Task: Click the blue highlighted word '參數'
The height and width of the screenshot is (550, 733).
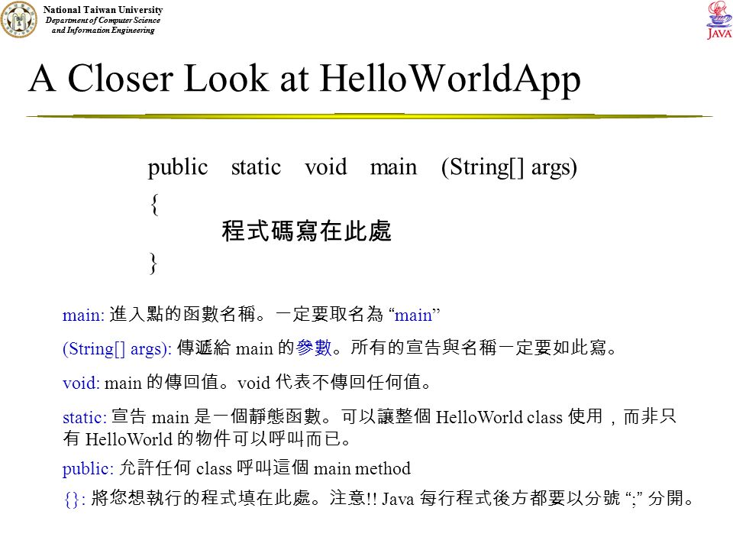Action: (x=314, y=348)
